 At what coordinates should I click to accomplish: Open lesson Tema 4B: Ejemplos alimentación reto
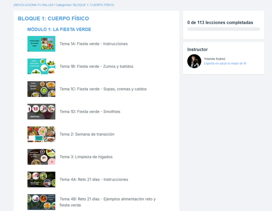(x=108, y=202)
